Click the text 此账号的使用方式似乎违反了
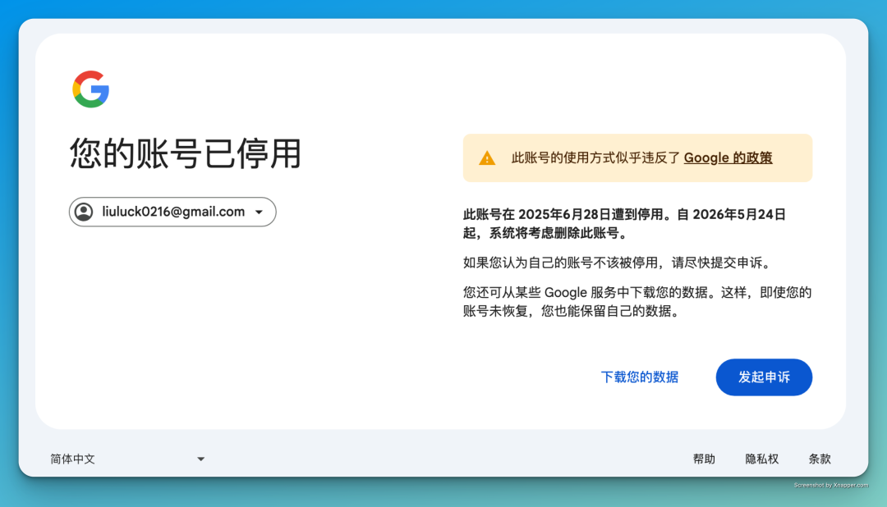 pos(595,158)
